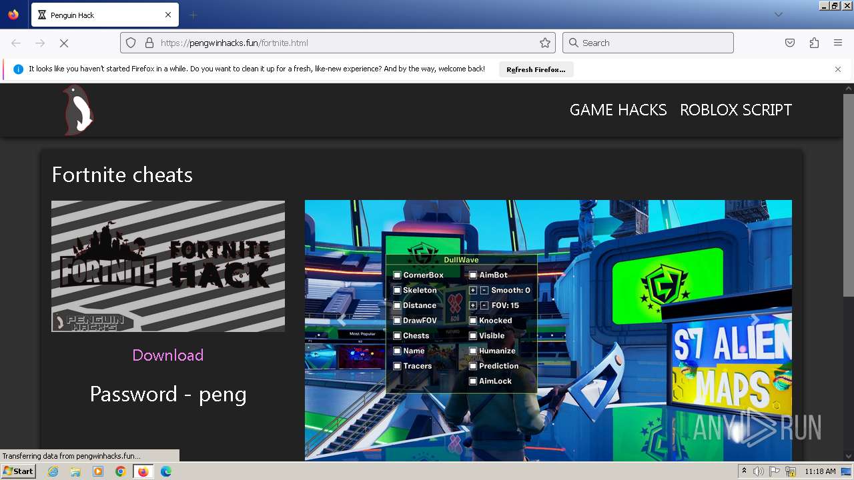Click the info icon in notification bar
The height and width of the screenshot is (480, 854).
pyautogui.click(x=18, y=69)
